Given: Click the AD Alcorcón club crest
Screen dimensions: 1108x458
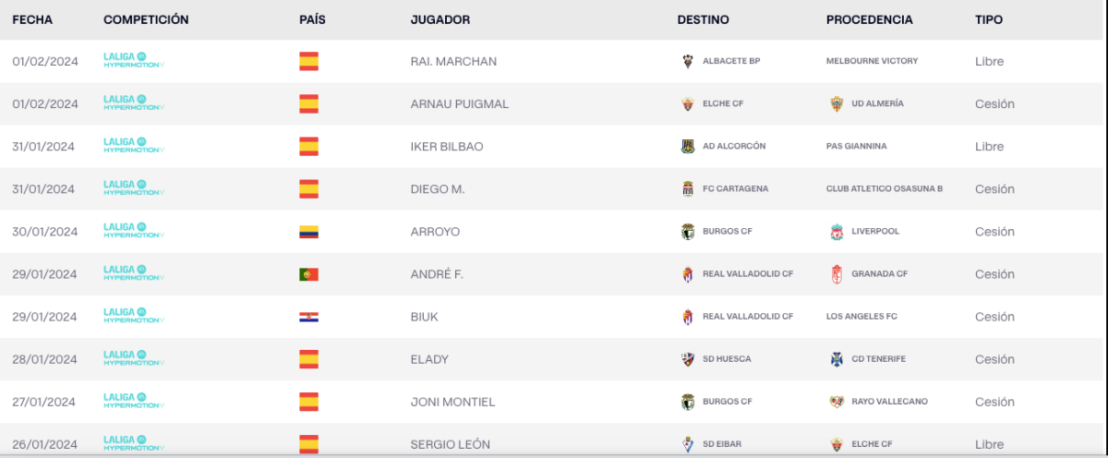Looking at the screenshot, I should [686, 147].
